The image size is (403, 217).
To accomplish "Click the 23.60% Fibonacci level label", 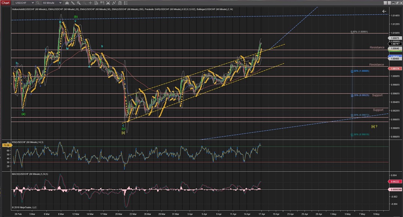I will tap(360, 71).
